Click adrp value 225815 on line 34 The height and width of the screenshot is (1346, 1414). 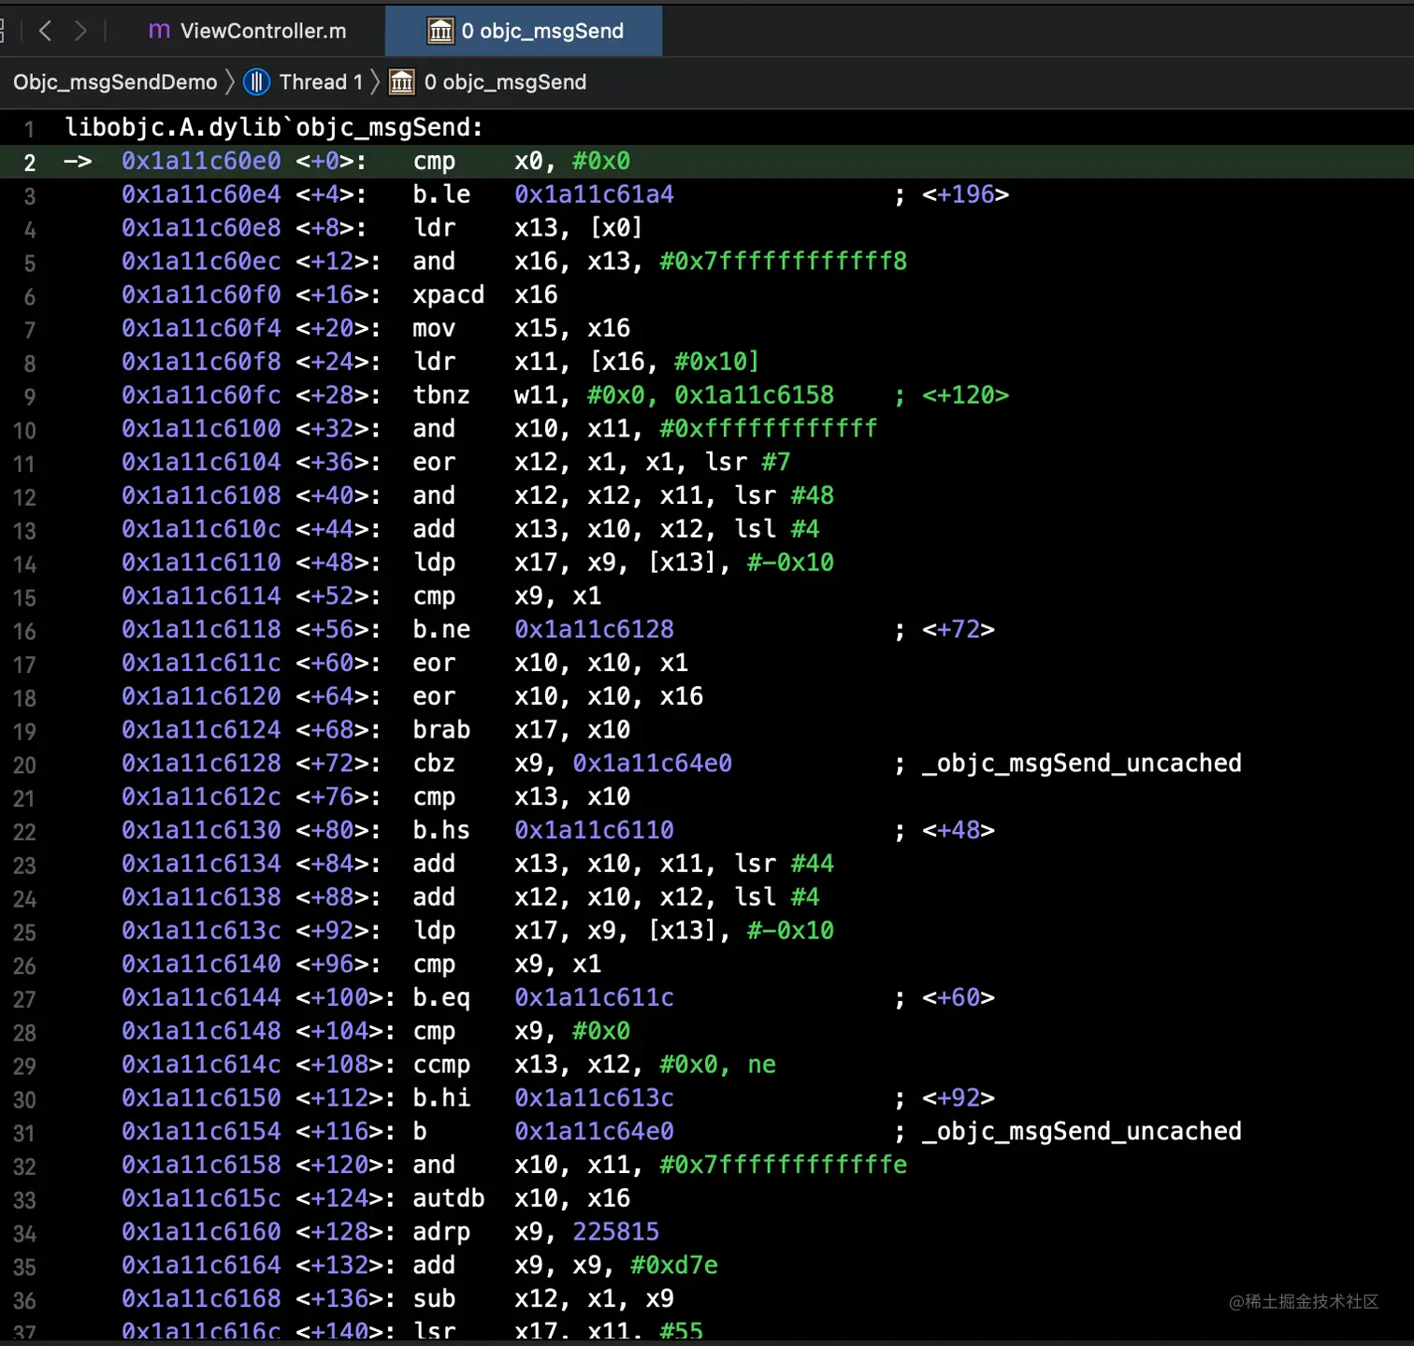616,1232
